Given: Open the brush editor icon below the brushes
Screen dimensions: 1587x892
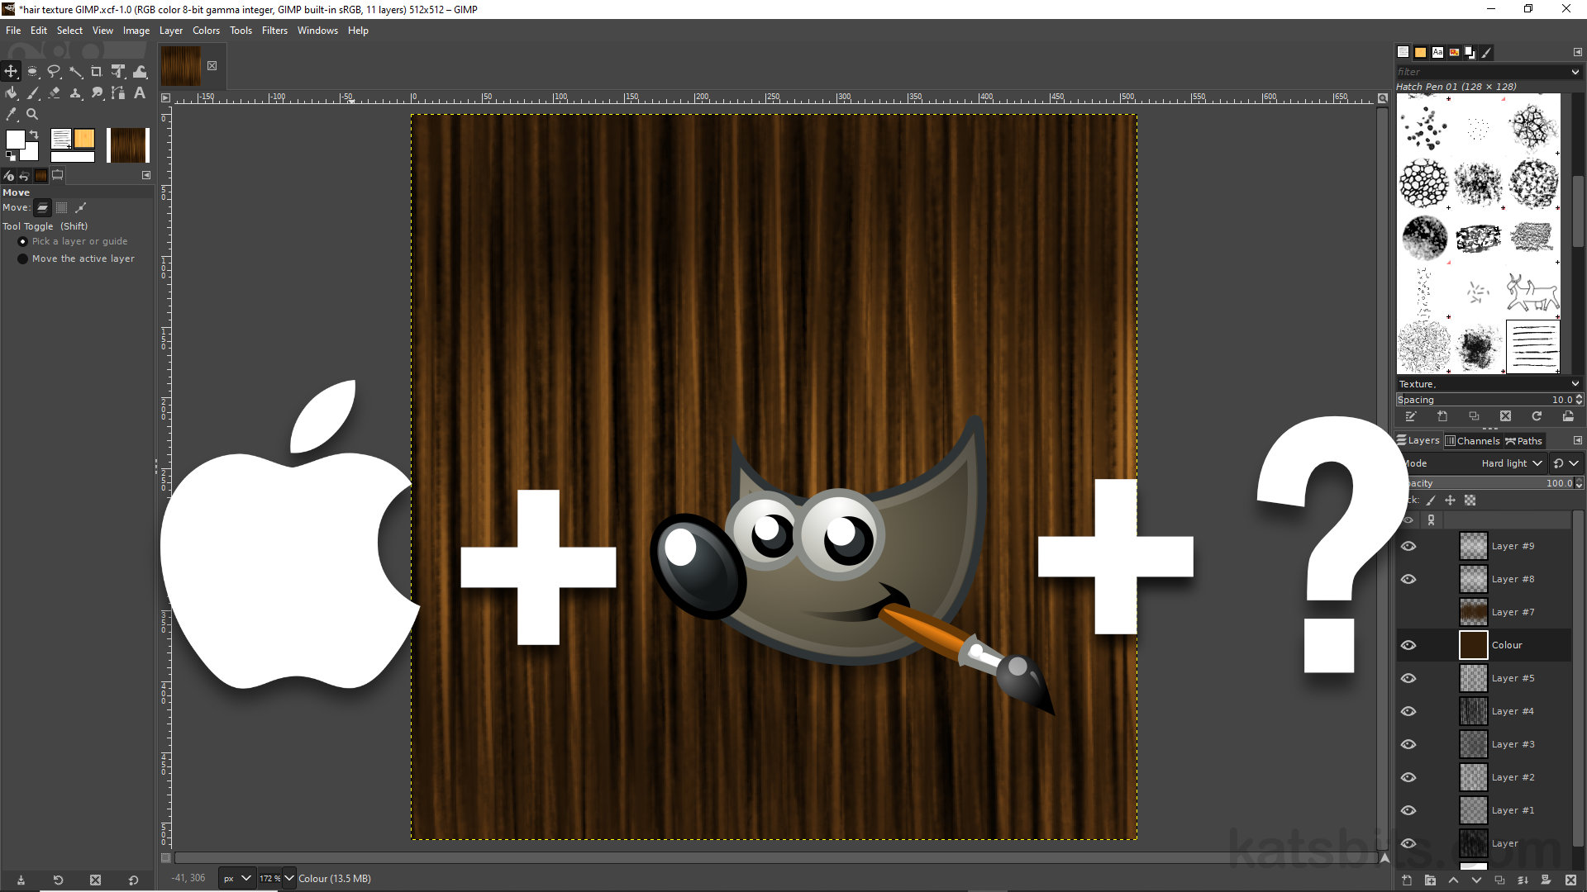Looking at the screenshot, I should click(1411, 416).
